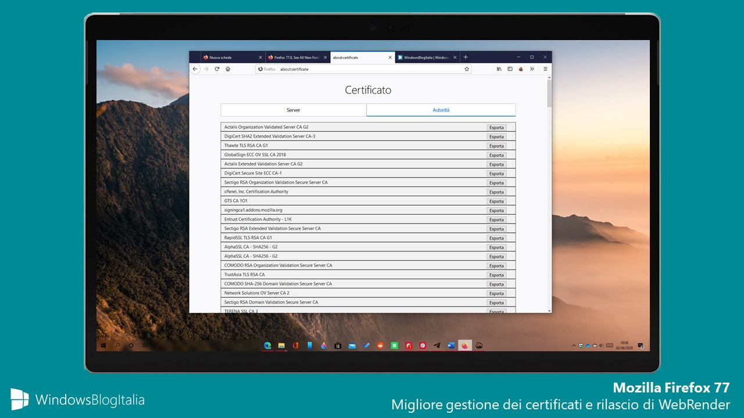Image resolution: width=744 pixels, height=418 pixels.
Task: Open the Mail app from the taskbar
Action: [x=352, y=345]
